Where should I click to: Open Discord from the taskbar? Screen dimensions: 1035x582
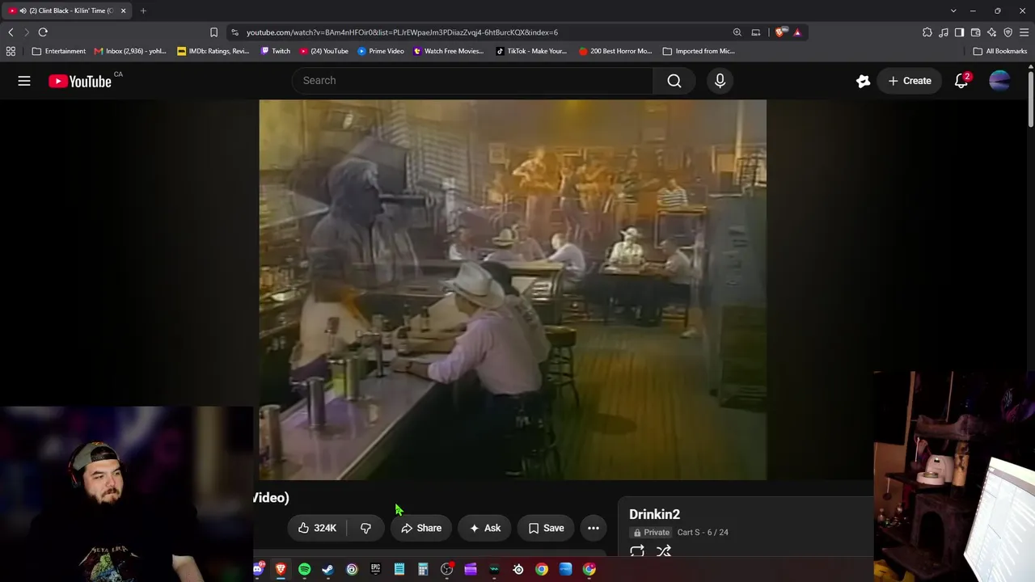point(258,569)
